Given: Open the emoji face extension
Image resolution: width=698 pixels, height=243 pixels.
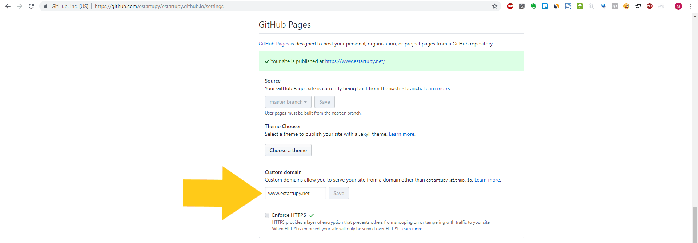Looking at the screenshot, I should (626, 6).
